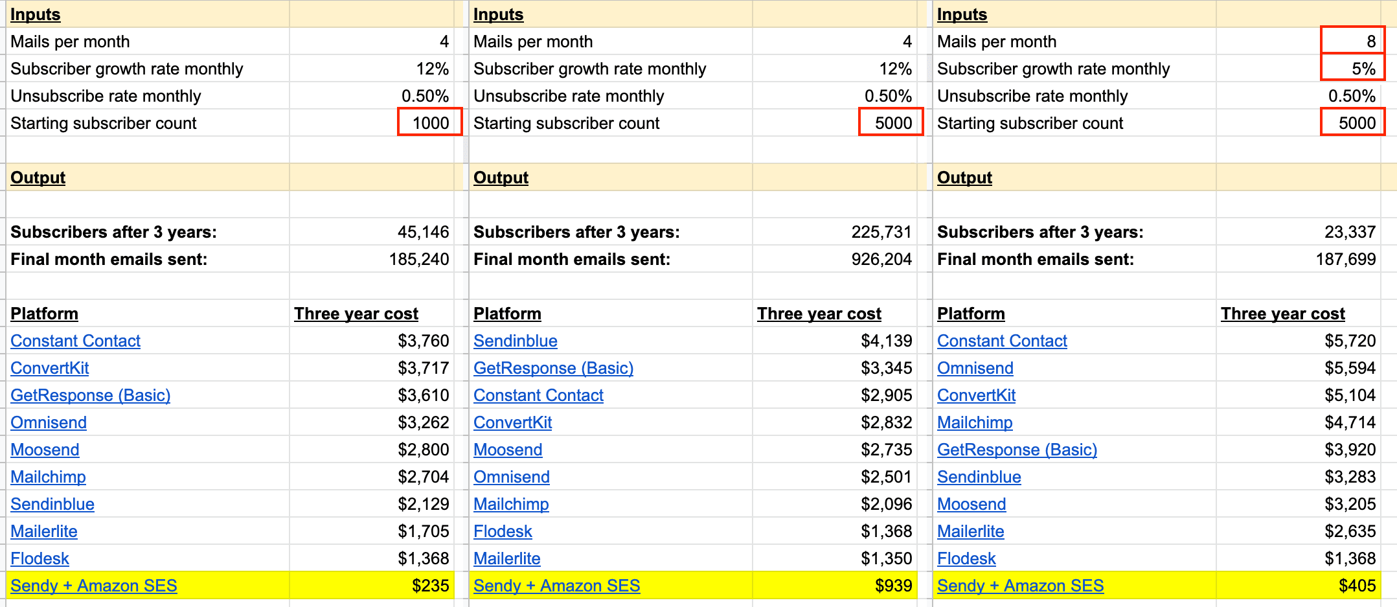Open Mailerlite link in first table
The width and height of the screenshot is (1397, 607).
[x=44, y=531]
